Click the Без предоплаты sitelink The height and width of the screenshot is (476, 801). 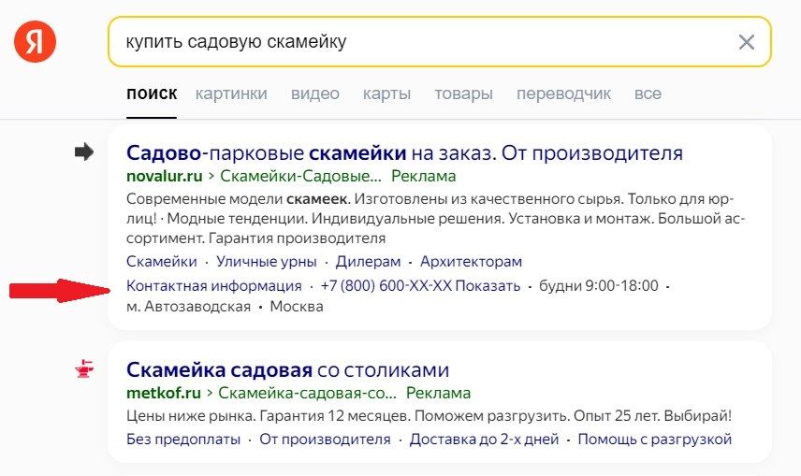point(183,440)
